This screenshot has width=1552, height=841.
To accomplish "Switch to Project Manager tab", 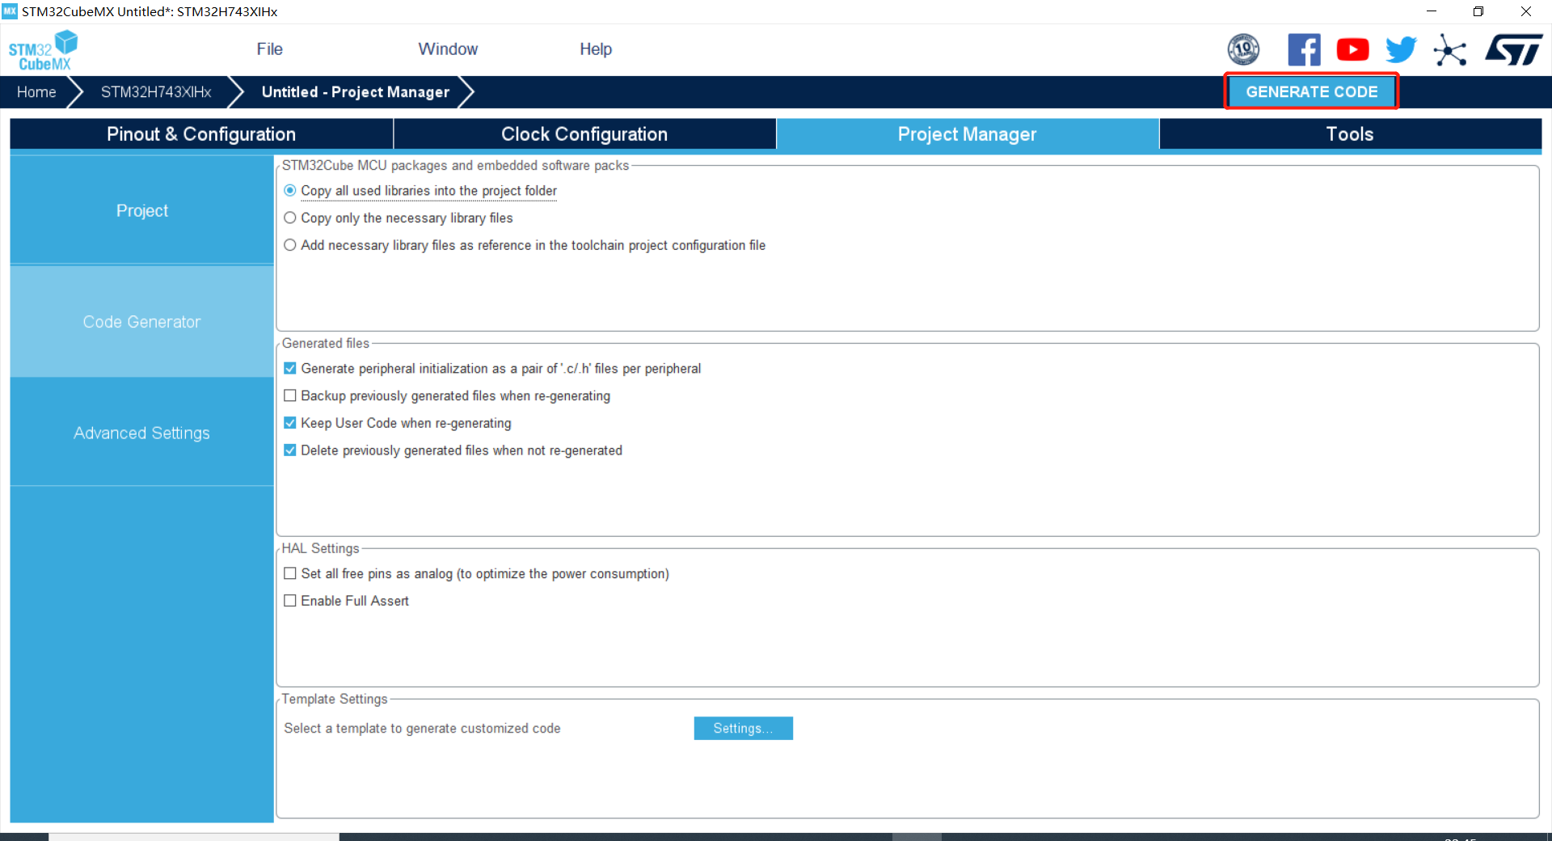I will tap(968, 134).
